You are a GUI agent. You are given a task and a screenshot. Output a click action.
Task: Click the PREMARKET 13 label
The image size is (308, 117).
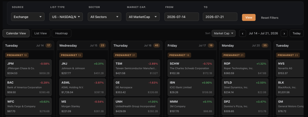click(71, 55)
